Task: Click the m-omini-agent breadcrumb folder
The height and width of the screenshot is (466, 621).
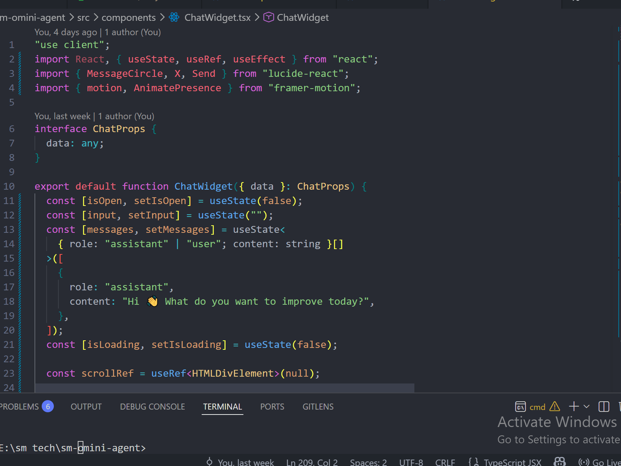Action: point(33,17)
